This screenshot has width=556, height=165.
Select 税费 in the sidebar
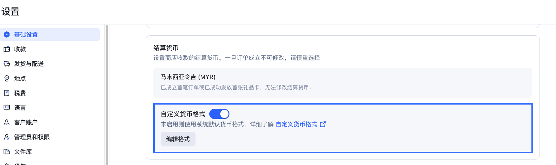20,93
